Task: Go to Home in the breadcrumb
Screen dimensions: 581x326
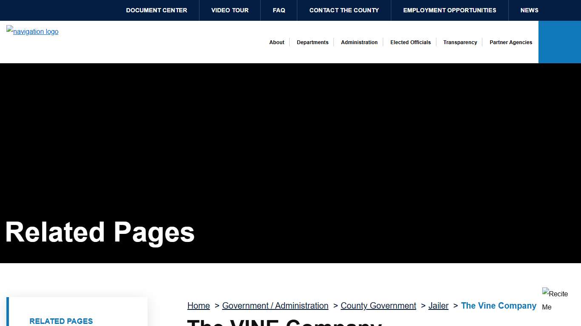Action: (199, 306)
